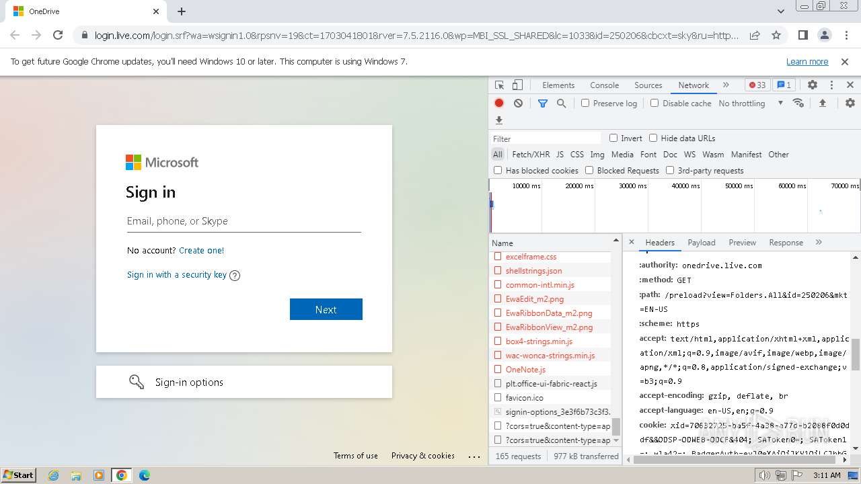
Task: Open DevTools settings gear icon
Action: tap(813, 85)
